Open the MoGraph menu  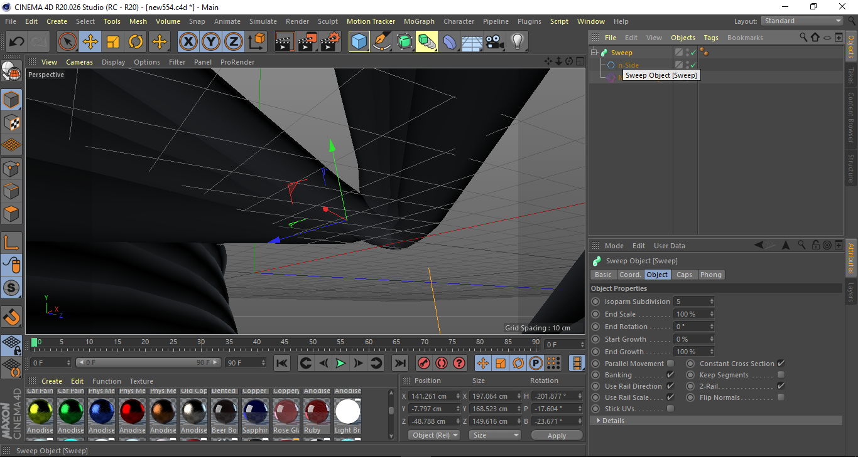tap(419, 21)
